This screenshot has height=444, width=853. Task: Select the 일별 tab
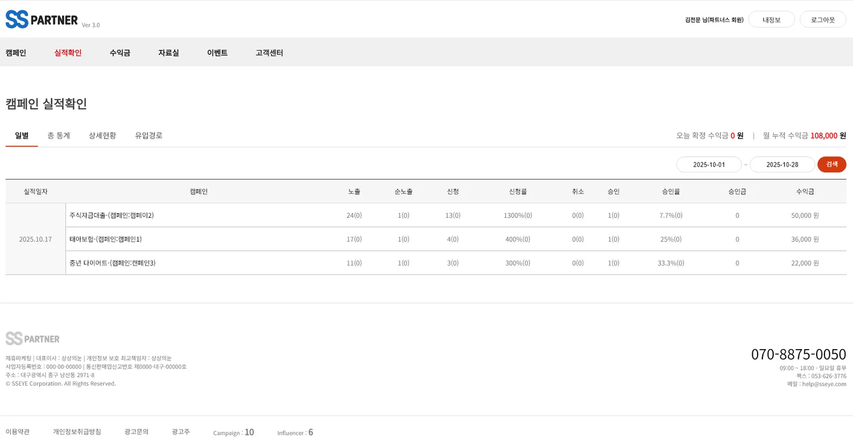(22, 135)
